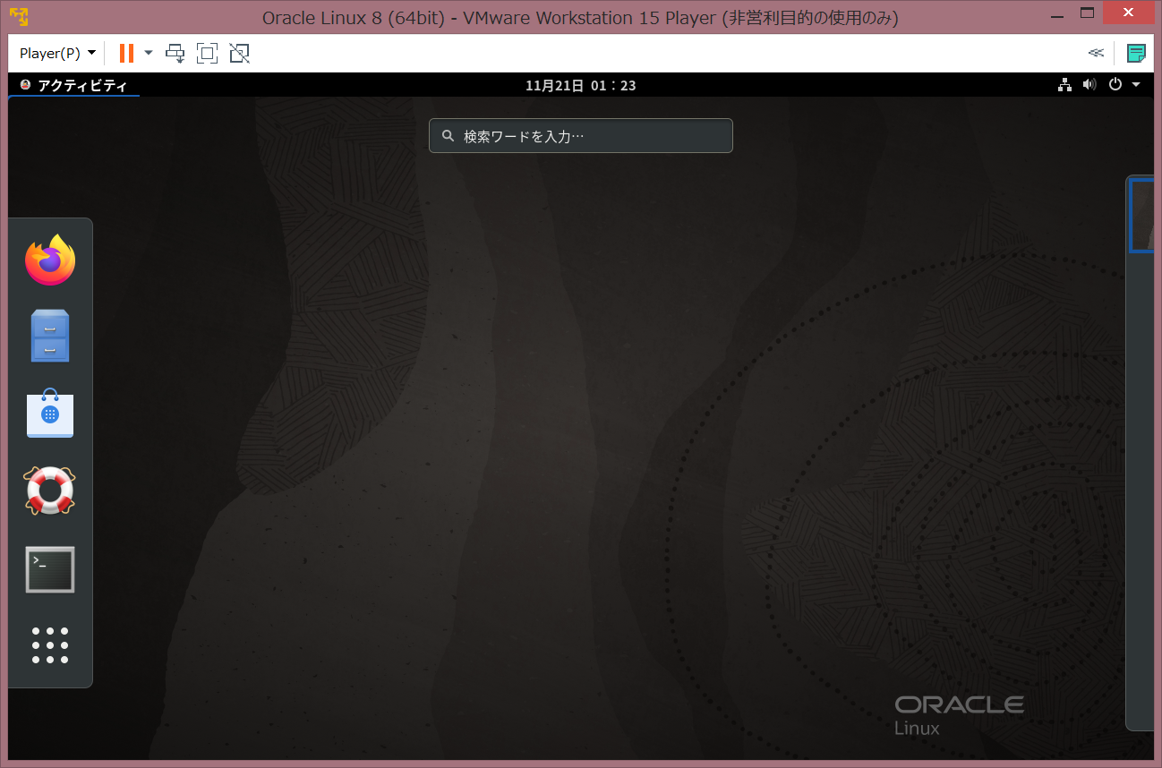Click the volume speaker icon in top bar
Screen dimensions: 1162x768
(1089, 85)
